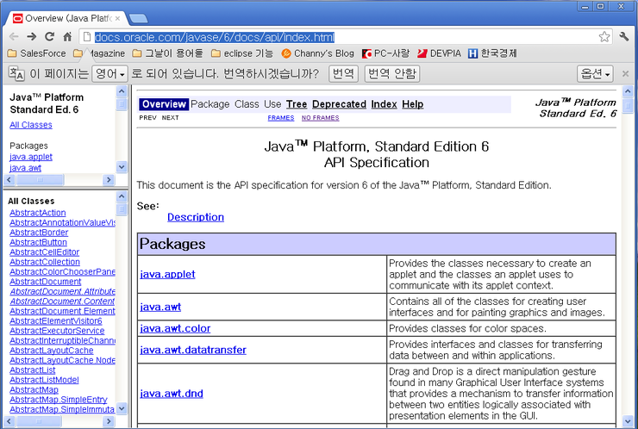Screen dimensions: 638x429
Task: Click packages frame horizontal scroll-right arrow
Action: (109, 179)
